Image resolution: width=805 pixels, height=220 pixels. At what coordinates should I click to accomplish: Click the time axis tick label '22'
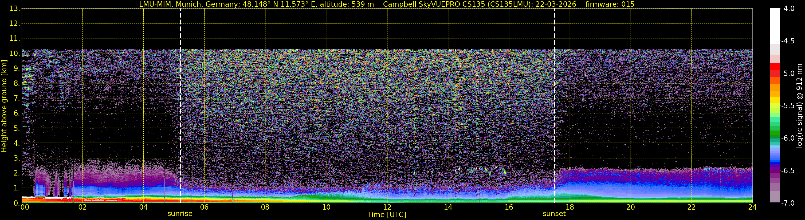coord(692,207)
